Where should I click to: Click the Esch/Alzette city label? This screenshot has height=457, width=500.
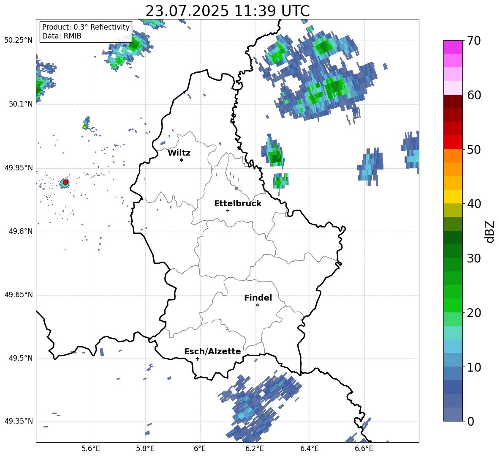click(212, 351)
